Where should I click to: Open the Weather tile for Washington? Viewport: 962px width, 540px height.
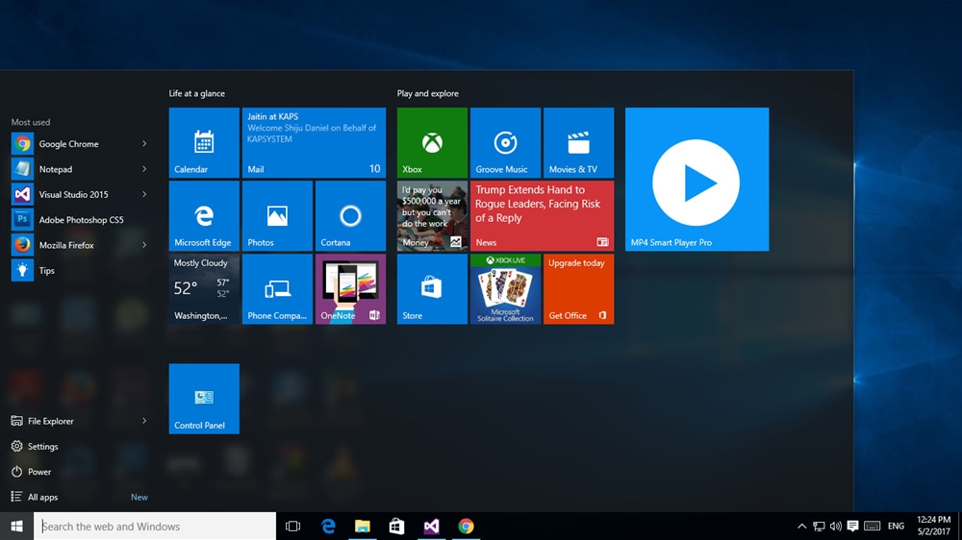204,288
